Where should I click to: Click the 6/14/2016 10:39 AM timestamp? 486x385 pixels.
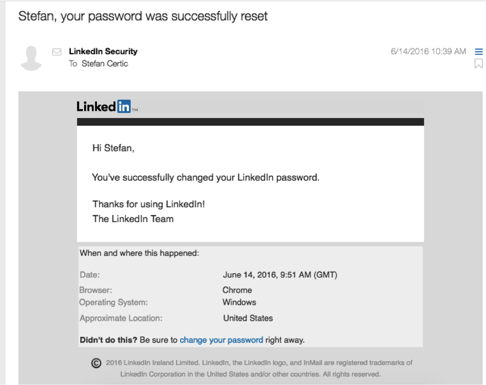[x=428, y=52]
